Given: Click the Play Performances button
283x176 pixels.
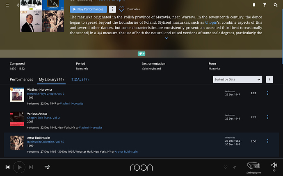Looking at the screenshot, I should pyautogui.click(x=88, y=9).
